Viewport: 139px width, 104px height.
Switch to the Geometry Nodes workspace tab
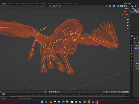point(67,4)
